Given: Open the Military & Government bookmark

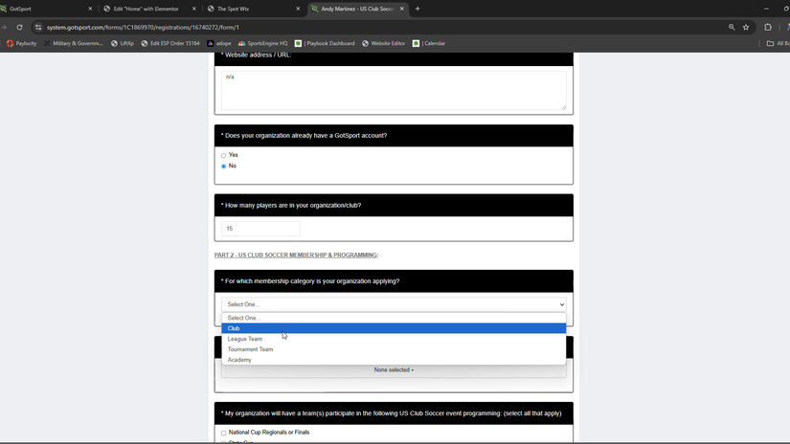Looking at the screenshot, I should [74, 43].
